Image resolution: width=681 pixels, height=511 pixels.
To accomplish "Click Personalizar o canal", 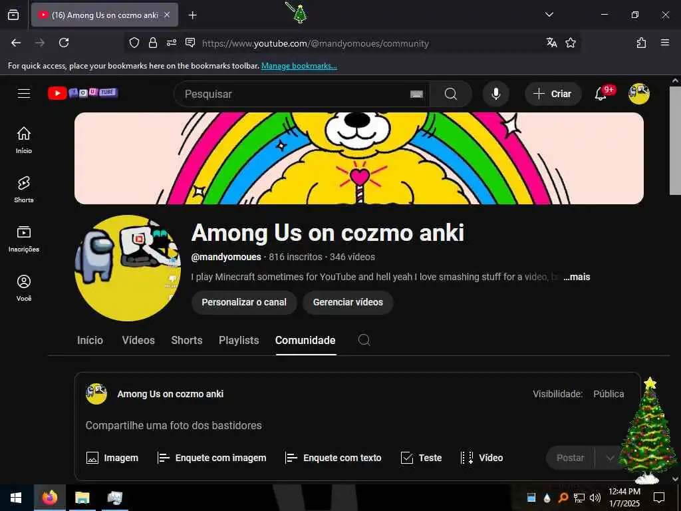I will [x=244, y=302].
